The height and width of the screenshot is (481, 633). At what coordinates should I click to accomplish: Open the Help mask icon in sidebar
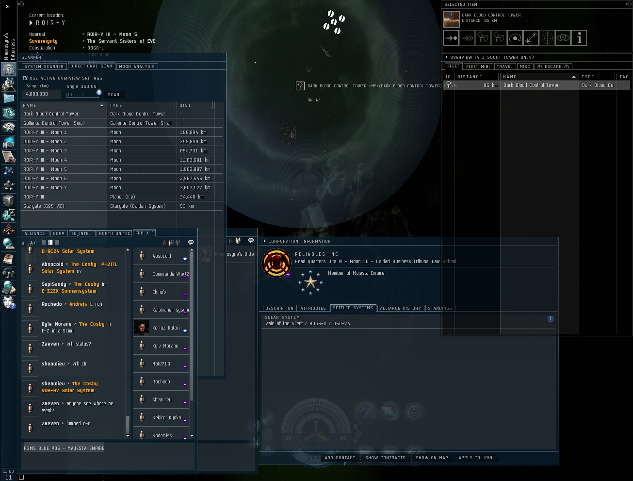tap(8, 302)
